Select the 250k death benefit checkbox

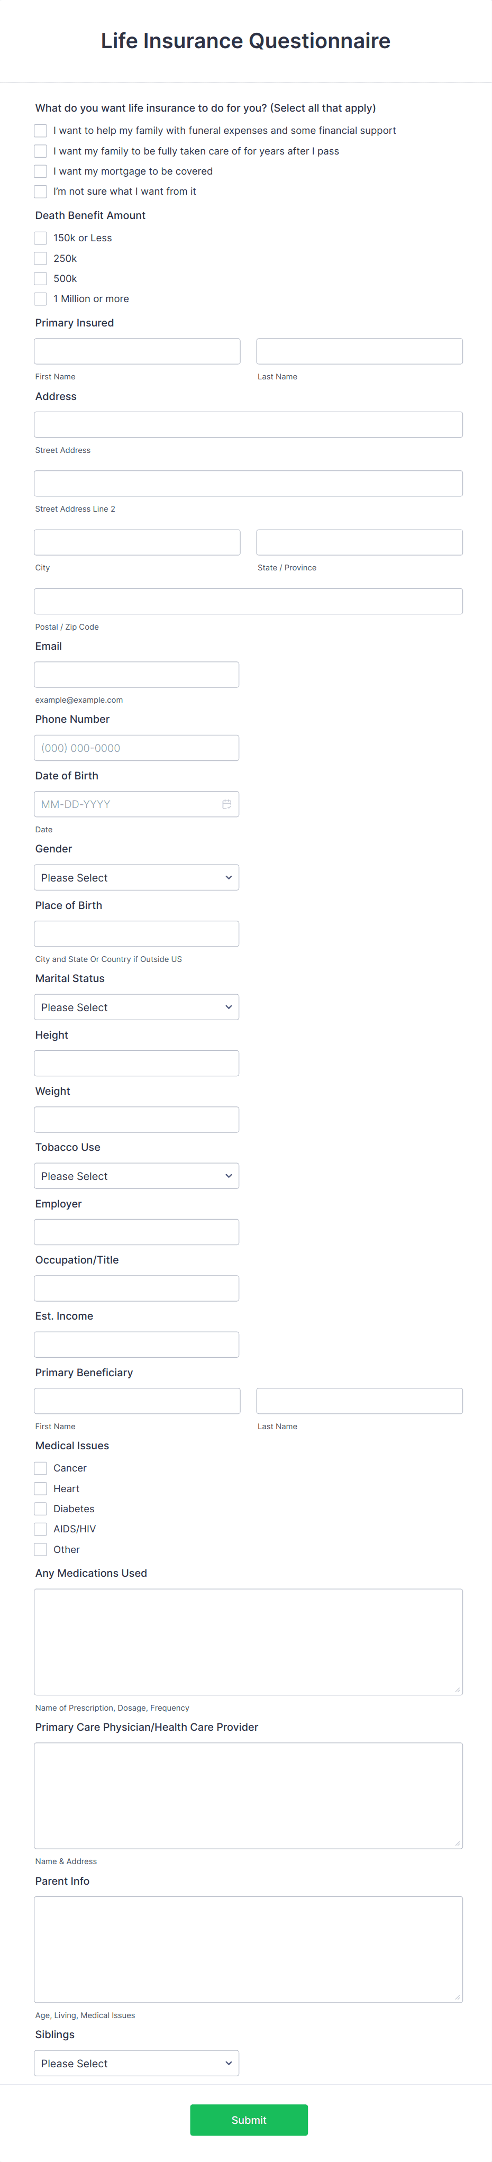click(x=40, y=258)
